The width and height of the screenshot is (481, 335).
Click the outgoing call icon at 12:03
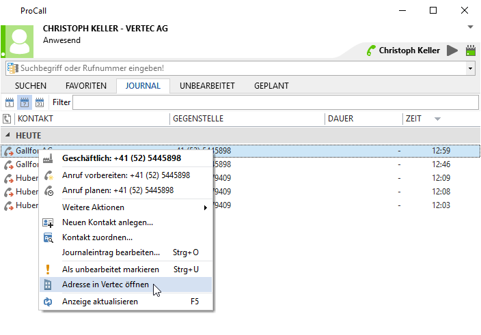[x=9, y=205]
